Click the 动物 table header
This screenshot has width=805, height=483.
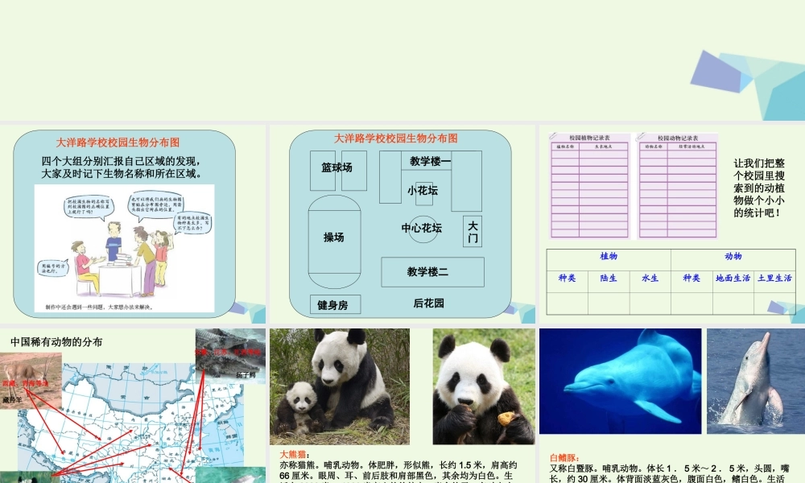coord(733,256)
